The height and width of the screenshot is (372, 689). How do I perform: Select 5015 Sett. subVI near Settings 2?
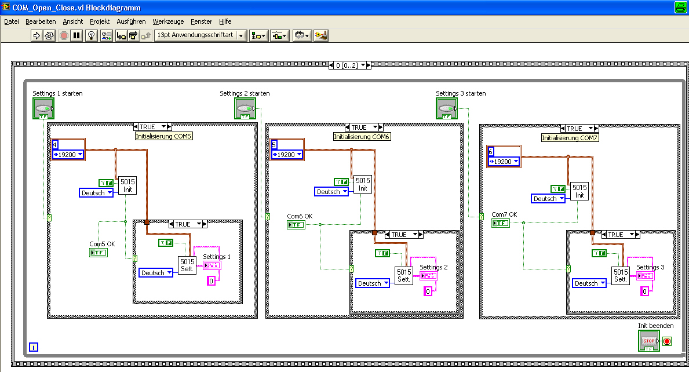point(404,276)
